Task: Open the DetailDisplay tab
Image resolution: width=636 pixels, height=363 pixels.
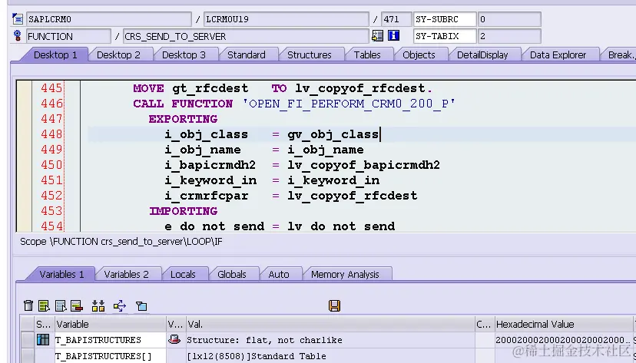Action: coord(482,54)
